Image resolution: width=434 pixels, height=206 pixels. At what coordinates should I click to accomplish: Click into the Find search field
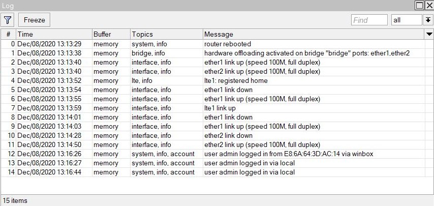(x=369, y=20)
